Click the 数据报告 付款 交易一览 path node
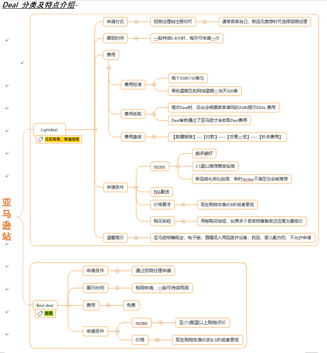This screenshot has width=327, height=353. point(227,137)
